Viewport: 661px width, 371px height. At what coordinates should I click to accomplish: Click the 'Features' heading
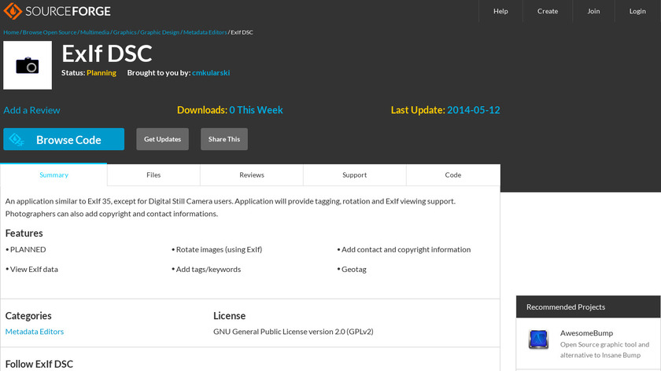(24, 233)
